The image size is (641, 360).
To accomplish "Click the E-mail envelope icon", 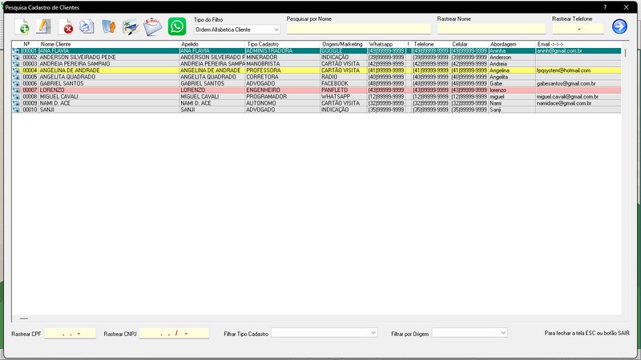I will 153,27.
